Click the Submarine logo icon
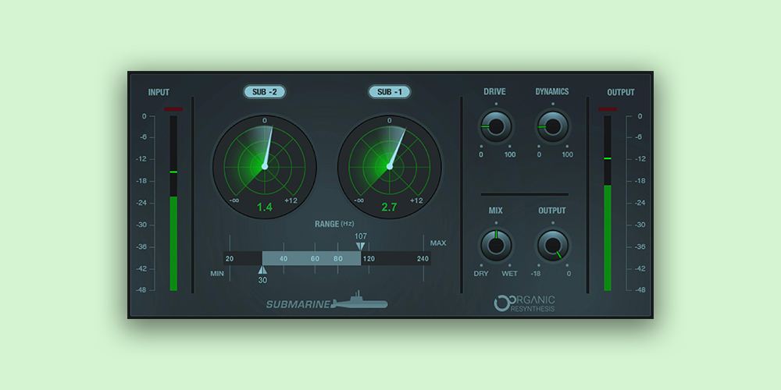The width and height of the screenshot is (781, 390). coord(359,300)
